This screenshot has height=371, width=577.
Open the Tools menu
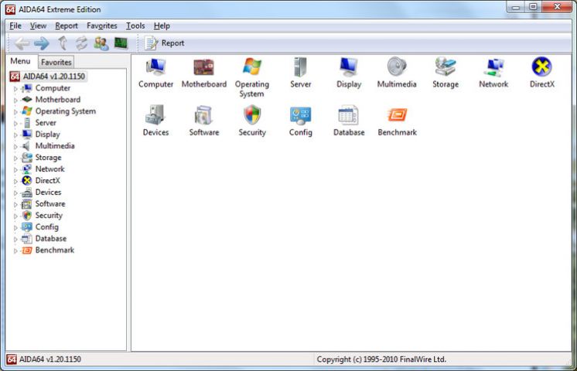click(x=135, y=26)
